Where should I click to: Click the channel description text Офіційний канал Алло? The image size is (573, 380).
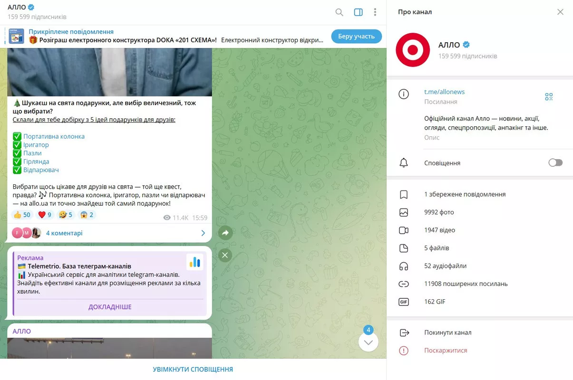coord(486,123)
